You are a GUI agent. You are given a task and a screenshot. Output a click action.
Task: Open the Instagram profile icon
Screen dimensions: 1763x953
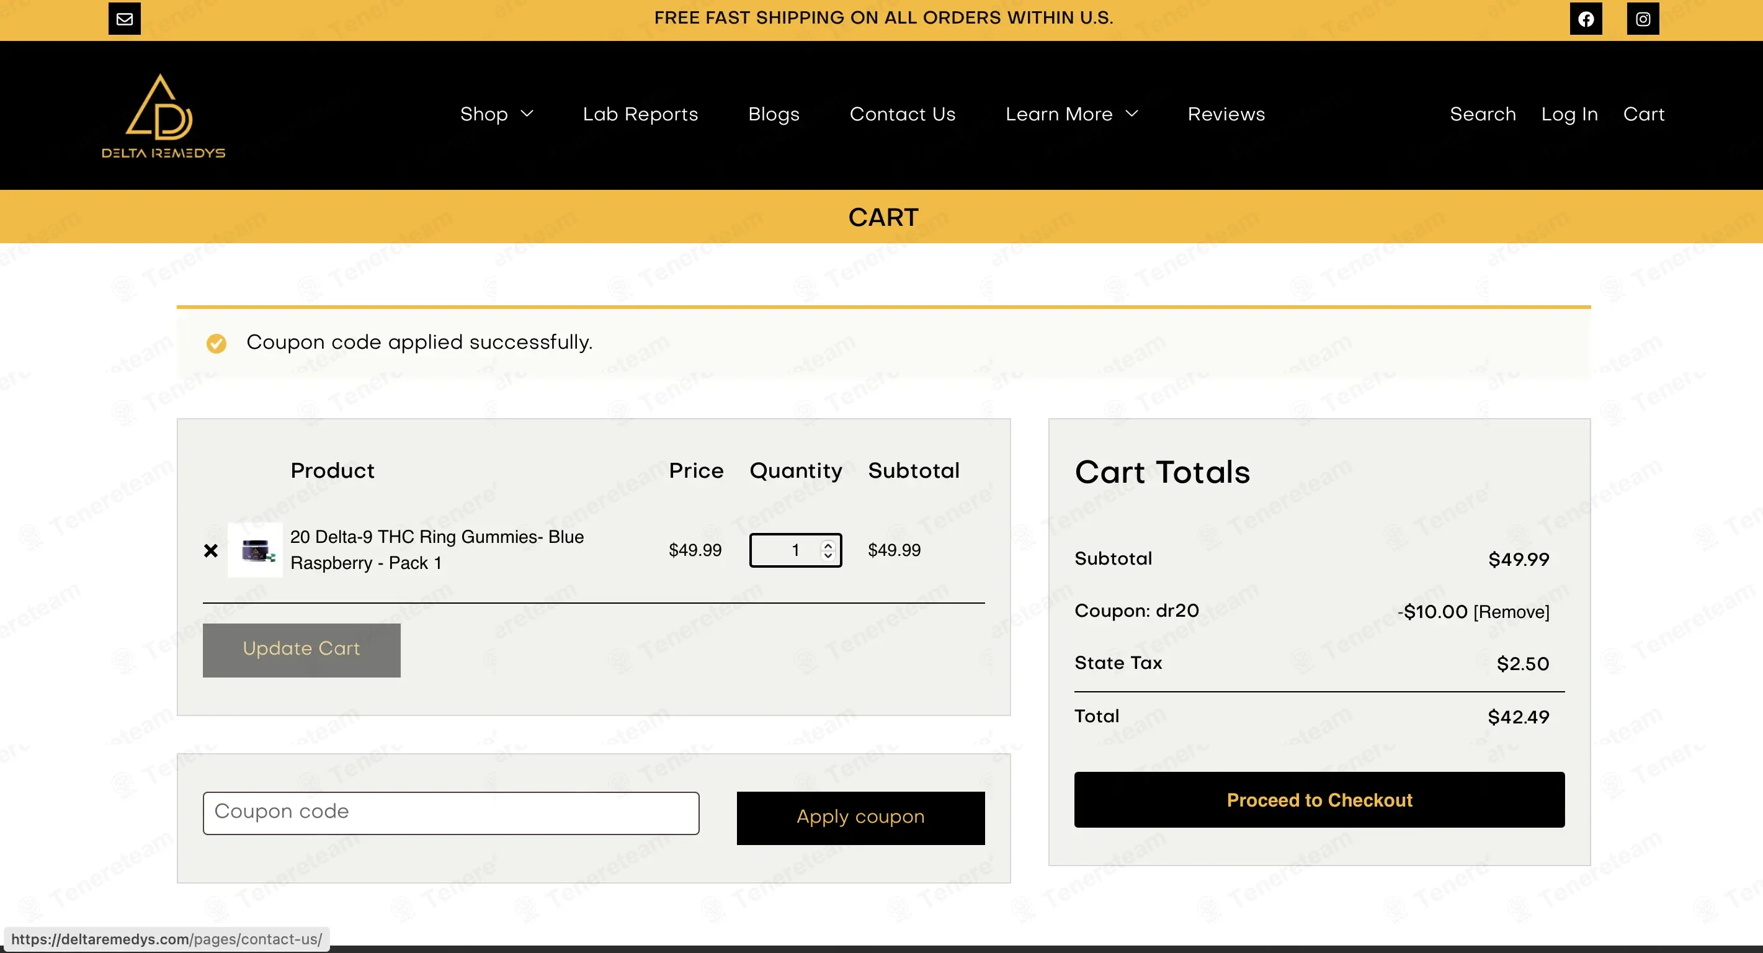point(1643,19)
